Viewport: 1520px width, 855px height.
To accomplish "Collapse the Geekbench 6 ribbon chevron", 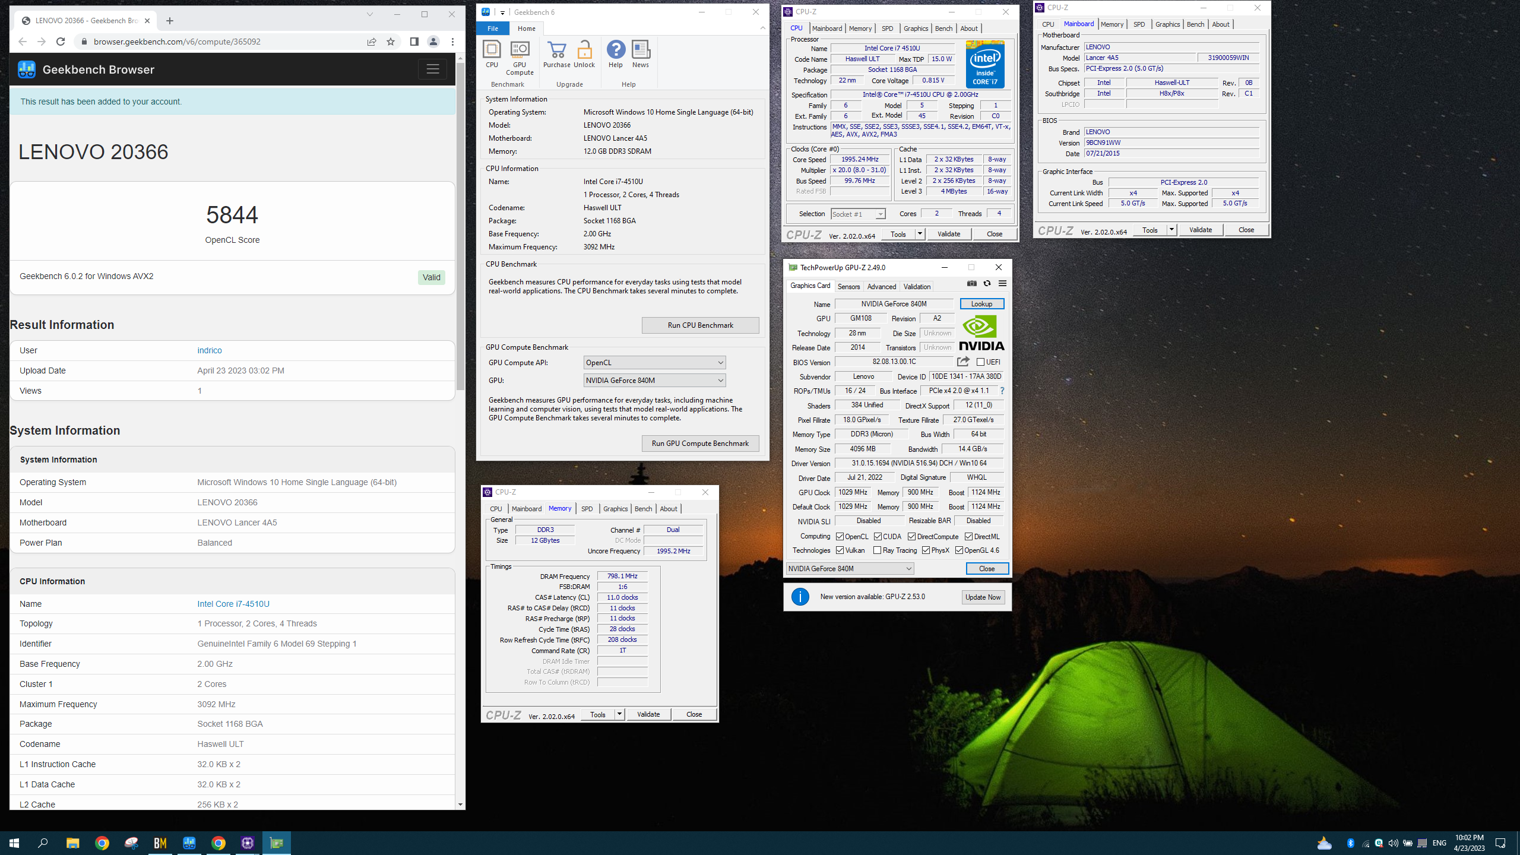I will (762, 28).
